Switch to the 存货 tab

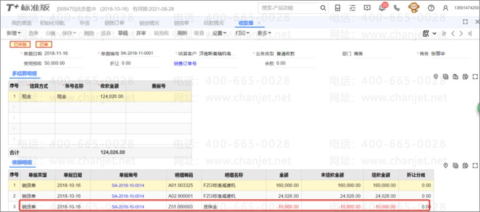tap(85, 23)
